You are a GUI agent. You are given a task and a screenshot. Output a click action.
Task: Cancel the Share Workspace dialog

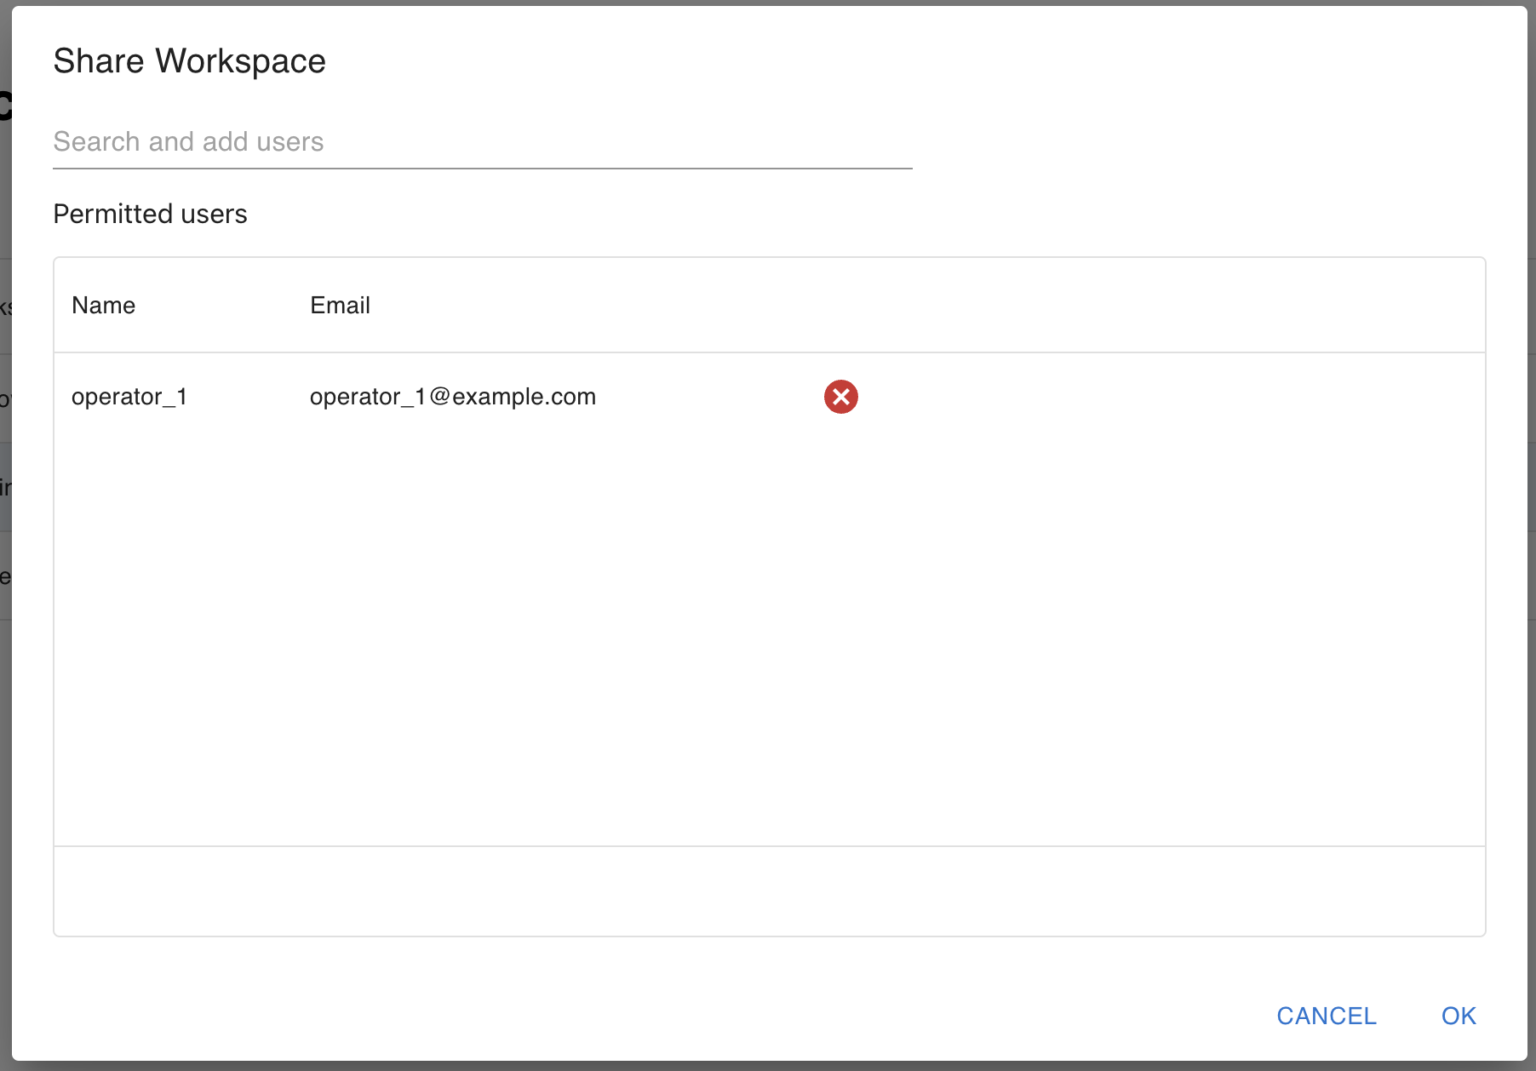pos(1326,1016)
